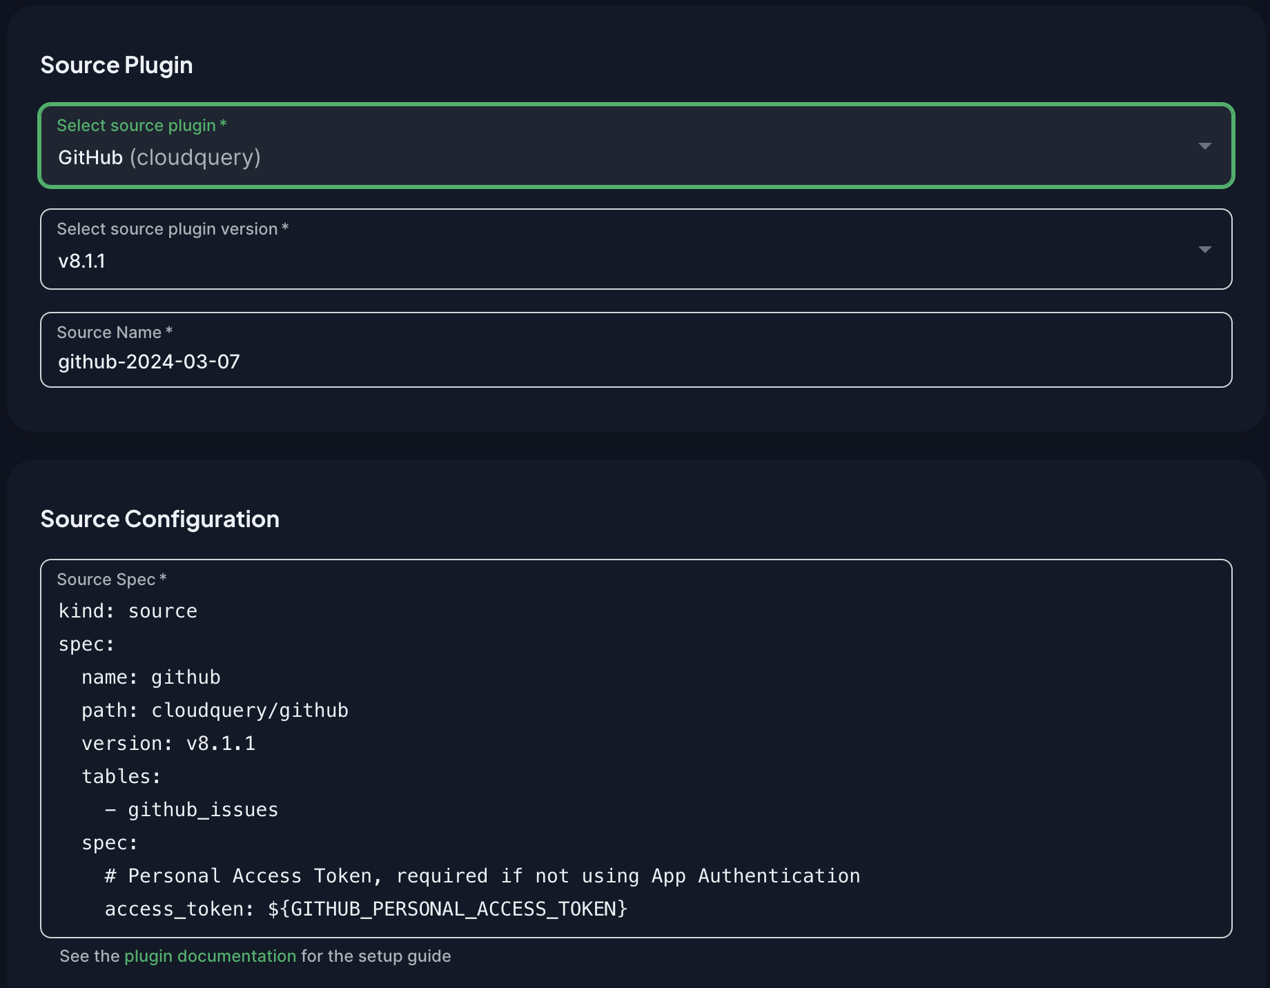Click the 'tables:' line in the spec
The height and width of the screenshot is (988, 1270).
tap(121, 777)
